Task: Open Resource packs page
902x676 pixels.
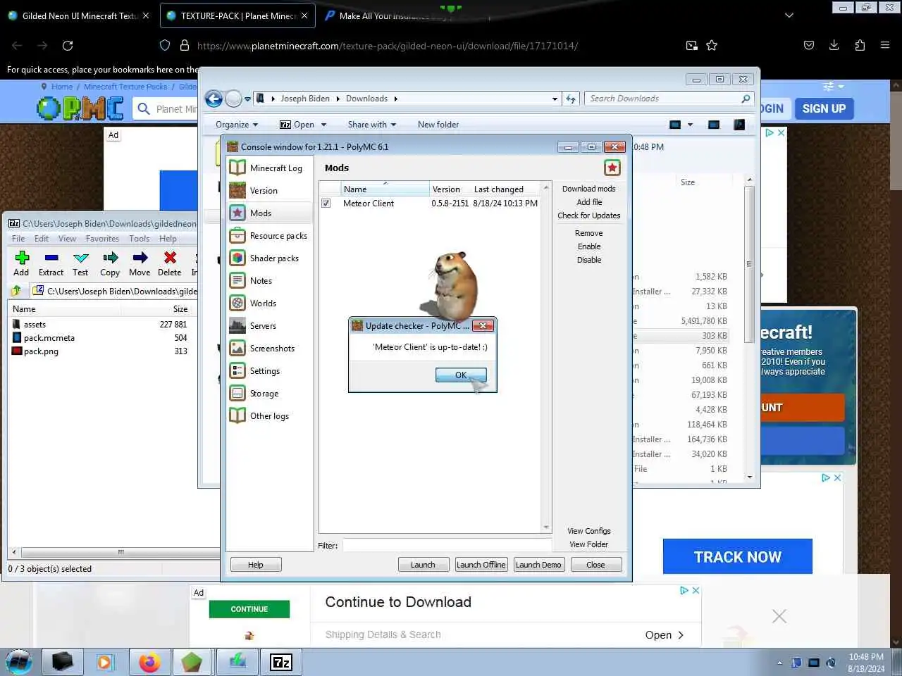Action: tap(270, 236)
